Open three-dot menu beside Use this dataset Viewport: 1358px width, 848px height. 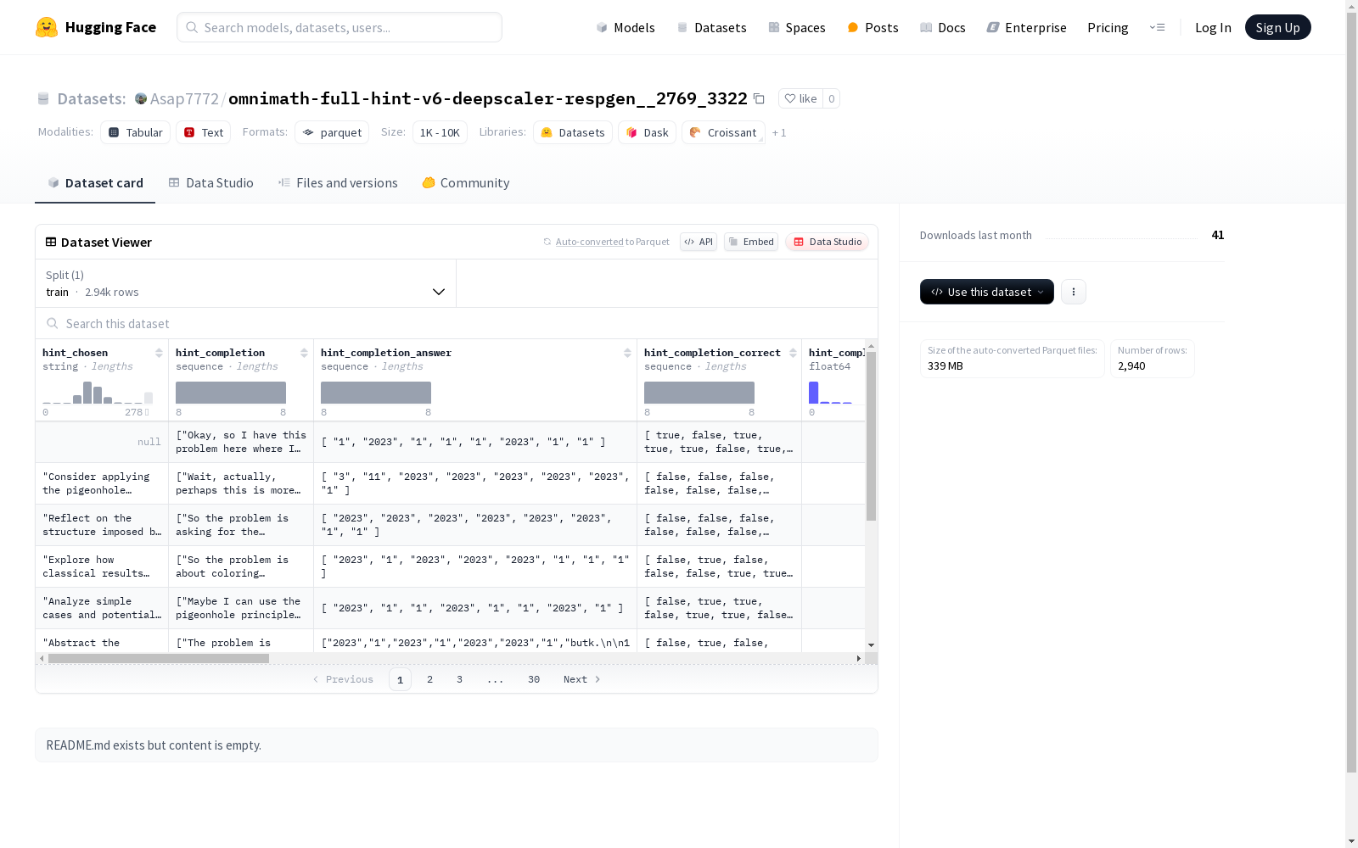coord(1074,292)
